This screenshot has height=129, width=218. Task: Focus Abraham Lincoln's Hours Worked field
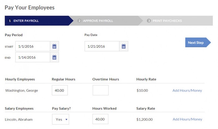pos(101,119)
